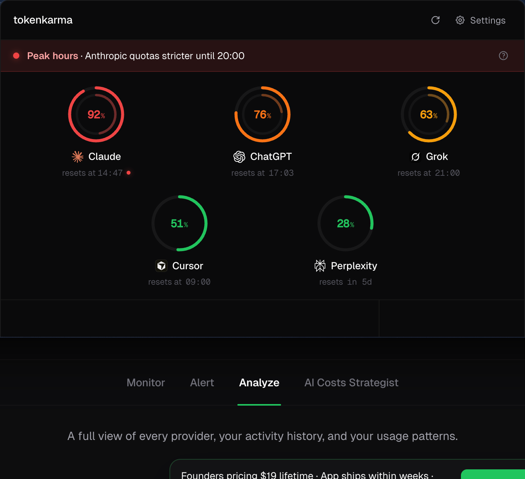Open the AI Costs Strategist tab
The height and width of the screenshot is (479, 525).
(x=351, y=382)
